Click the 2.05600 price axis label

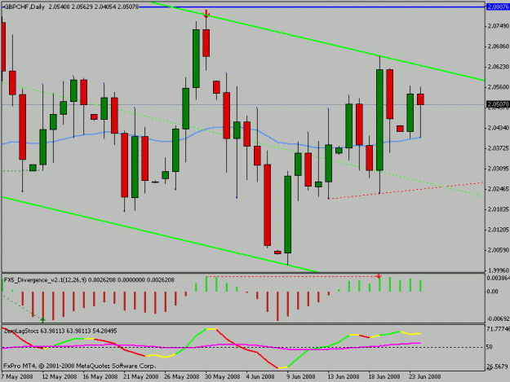[x=499, y=87]
